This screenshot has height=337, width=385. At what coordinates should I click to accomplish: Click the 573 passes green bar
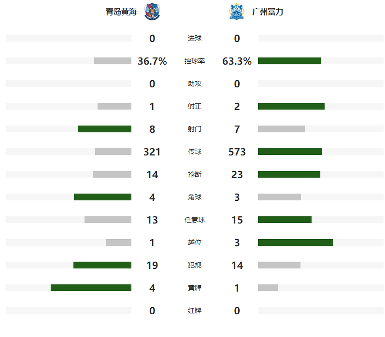[x=290, y=152]
